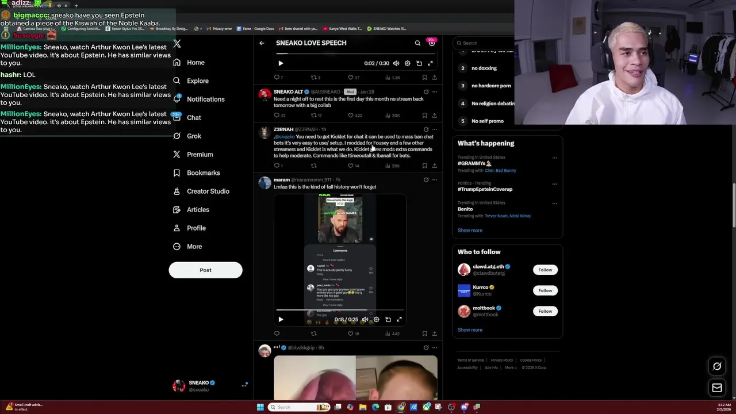Open the #TrumpEpsteinCoverup trend

click(485, 189)
